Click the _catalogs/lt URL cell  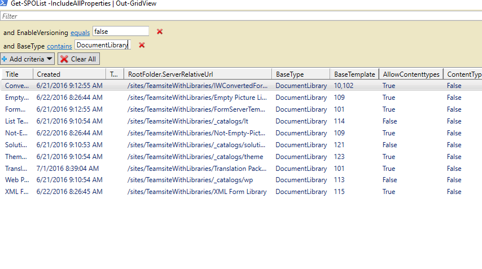click(188, 121)
